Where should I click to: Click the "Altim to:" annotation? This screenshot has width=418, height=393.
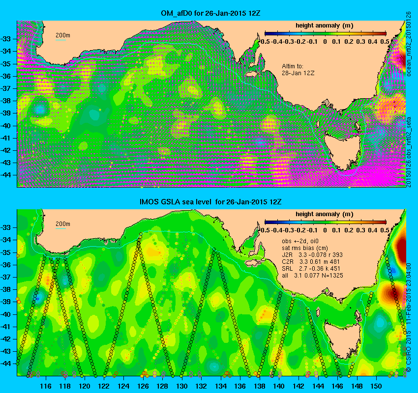(293, 66)
